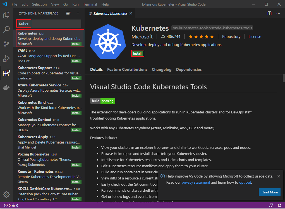
Task: Open the Docker view in activity bar
Action: tap(6, 88)
